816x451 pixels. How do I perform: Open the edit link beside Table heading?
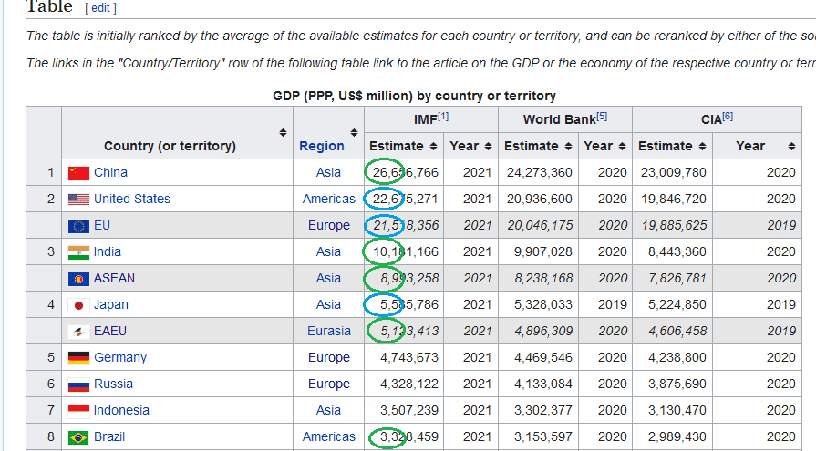coord(100,8)
